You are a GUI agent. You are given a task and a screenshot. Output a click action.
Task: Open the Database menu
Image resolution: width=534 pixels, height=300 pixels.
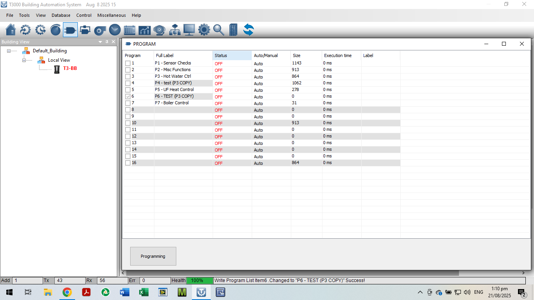61,15
